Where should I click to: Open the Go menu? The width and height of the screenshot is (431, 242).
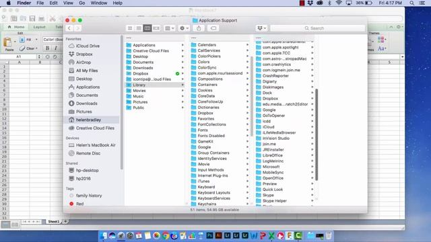[82, 3]
